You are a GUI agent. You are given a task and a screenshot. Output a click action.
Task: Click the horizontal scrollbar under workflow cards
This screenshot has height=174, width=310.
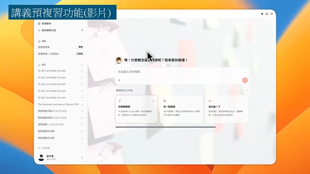pos(165,127)
